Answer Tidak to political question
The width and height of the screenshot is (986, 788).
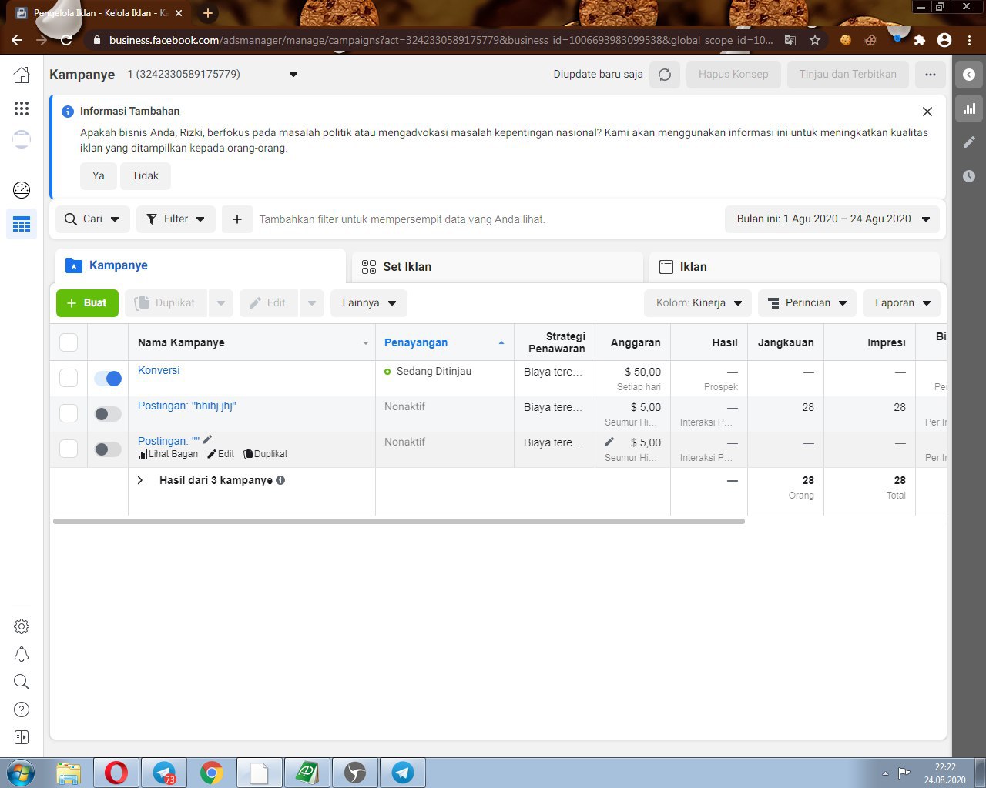click(145, 176)
